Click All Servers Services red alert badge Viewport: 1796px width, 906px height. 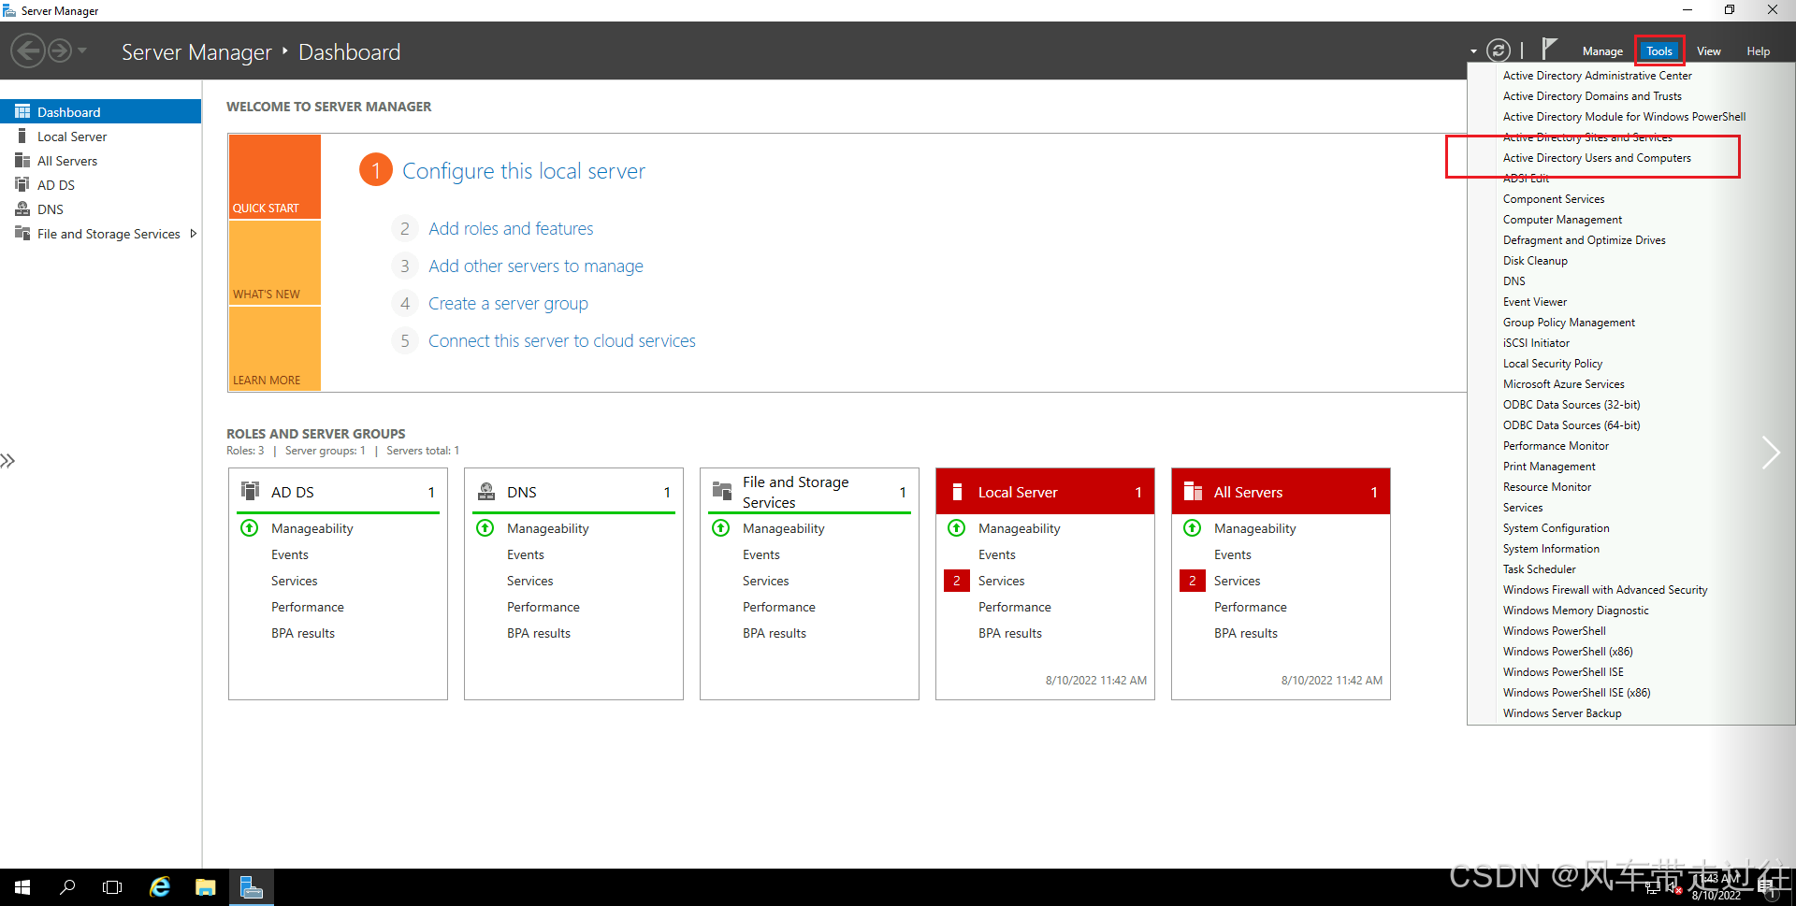[x=1193, y=581]
